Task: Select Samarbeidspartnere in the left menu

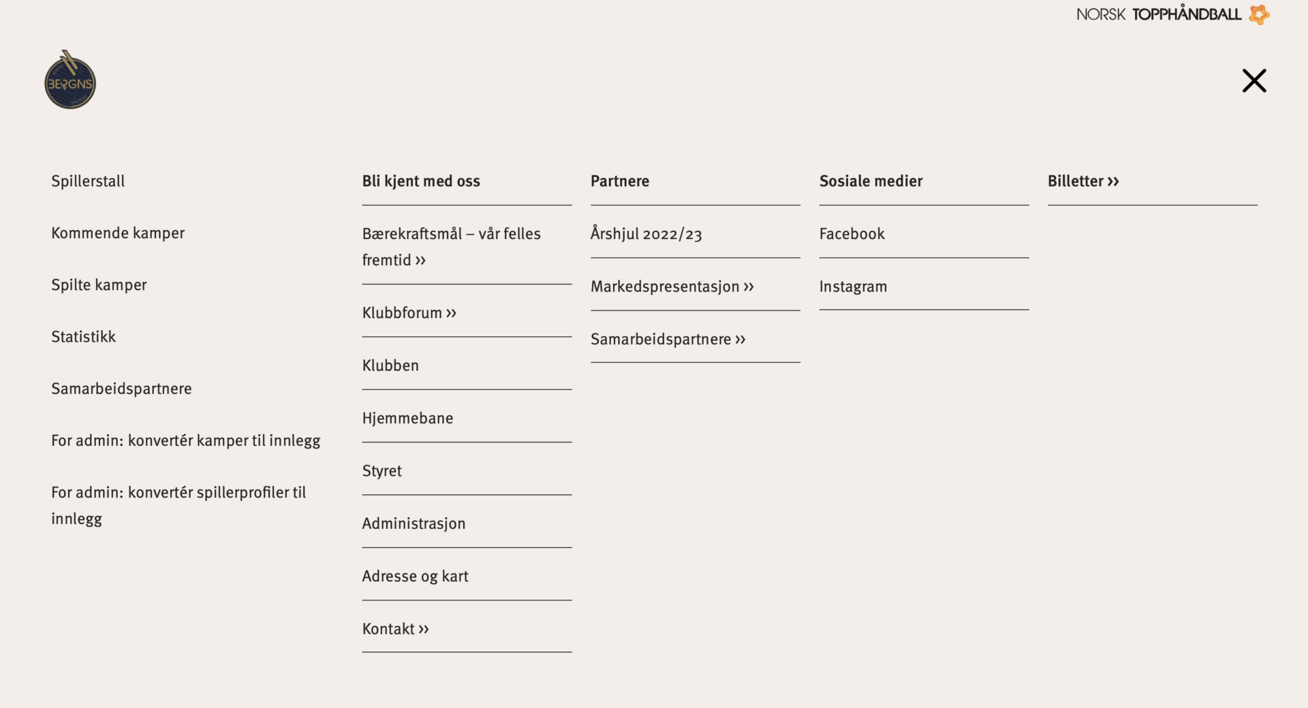Action: [121, 388]
